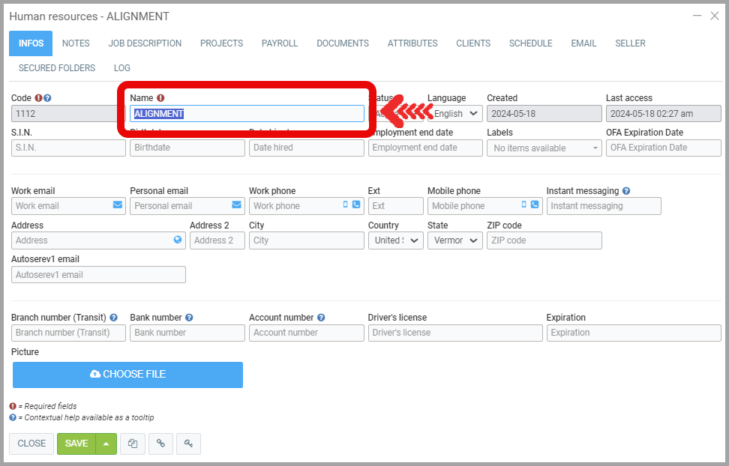Click the envelope icon in Work email

118,205
